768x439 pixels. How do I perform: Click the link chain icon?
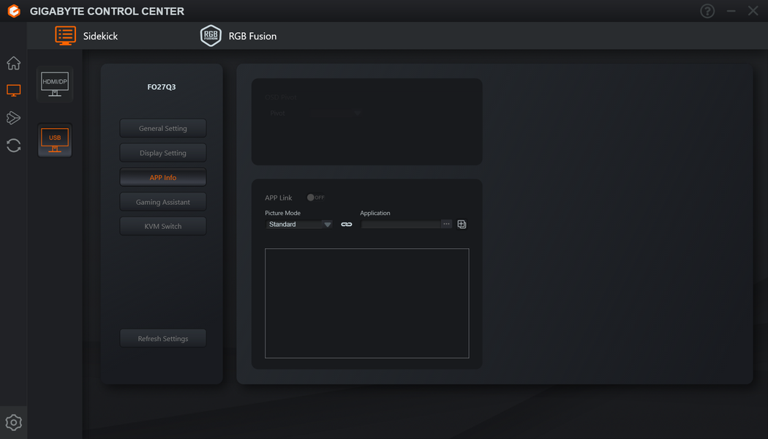click(346, 225)
